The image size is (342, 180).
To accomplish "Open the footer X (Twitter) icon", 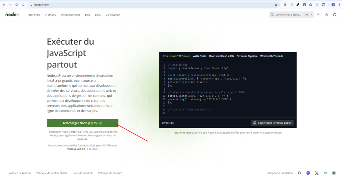I will coord(317,173).
